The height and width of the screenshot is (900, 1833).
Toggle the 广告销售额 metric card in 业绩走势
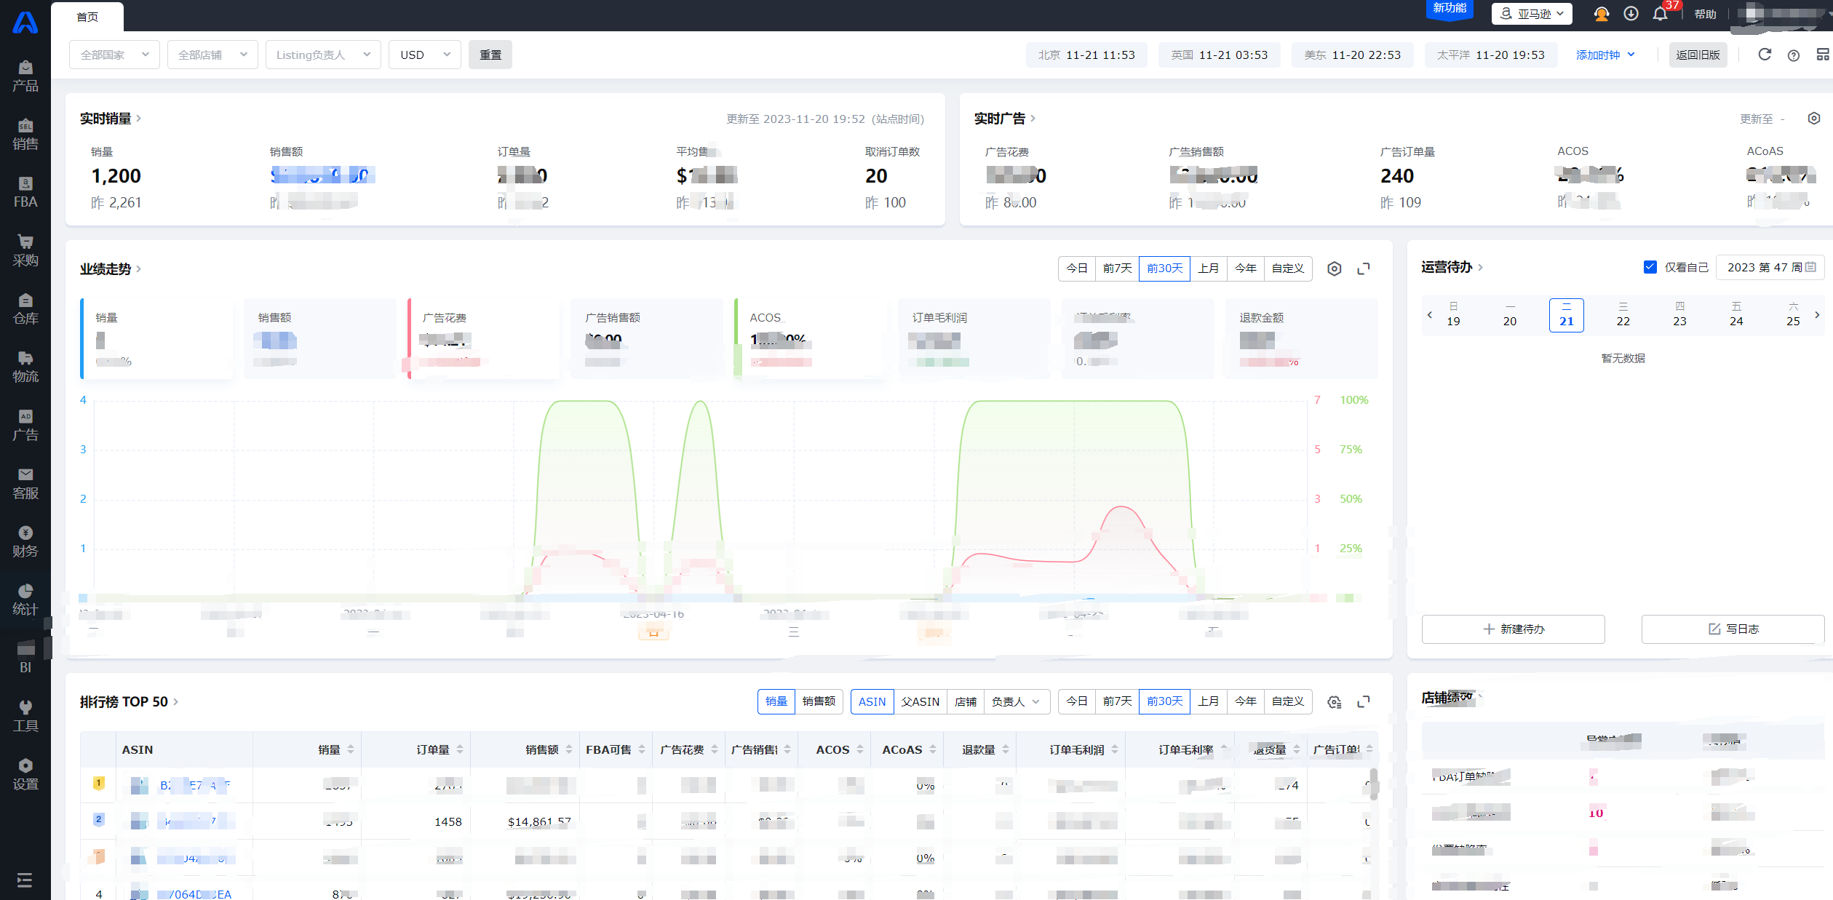coord(647,338)
